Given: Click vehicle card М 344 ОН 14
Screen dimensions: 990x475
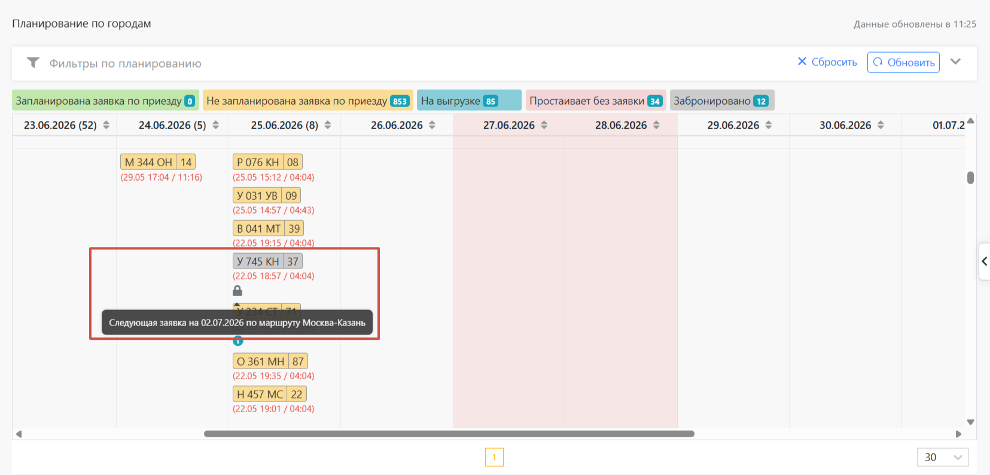Looking at the screenshot, I should pyautogui.click(x=158, y=162).
